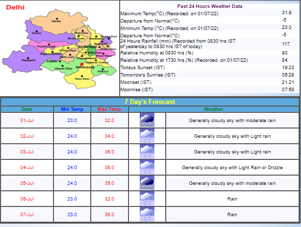Click the Rain description for 06-Jul
Screen dimensions: 301x227
point(232,199)
